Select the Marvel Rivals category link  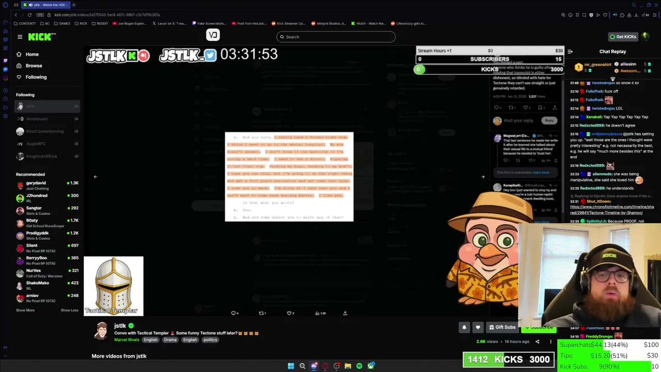[127, 340]
